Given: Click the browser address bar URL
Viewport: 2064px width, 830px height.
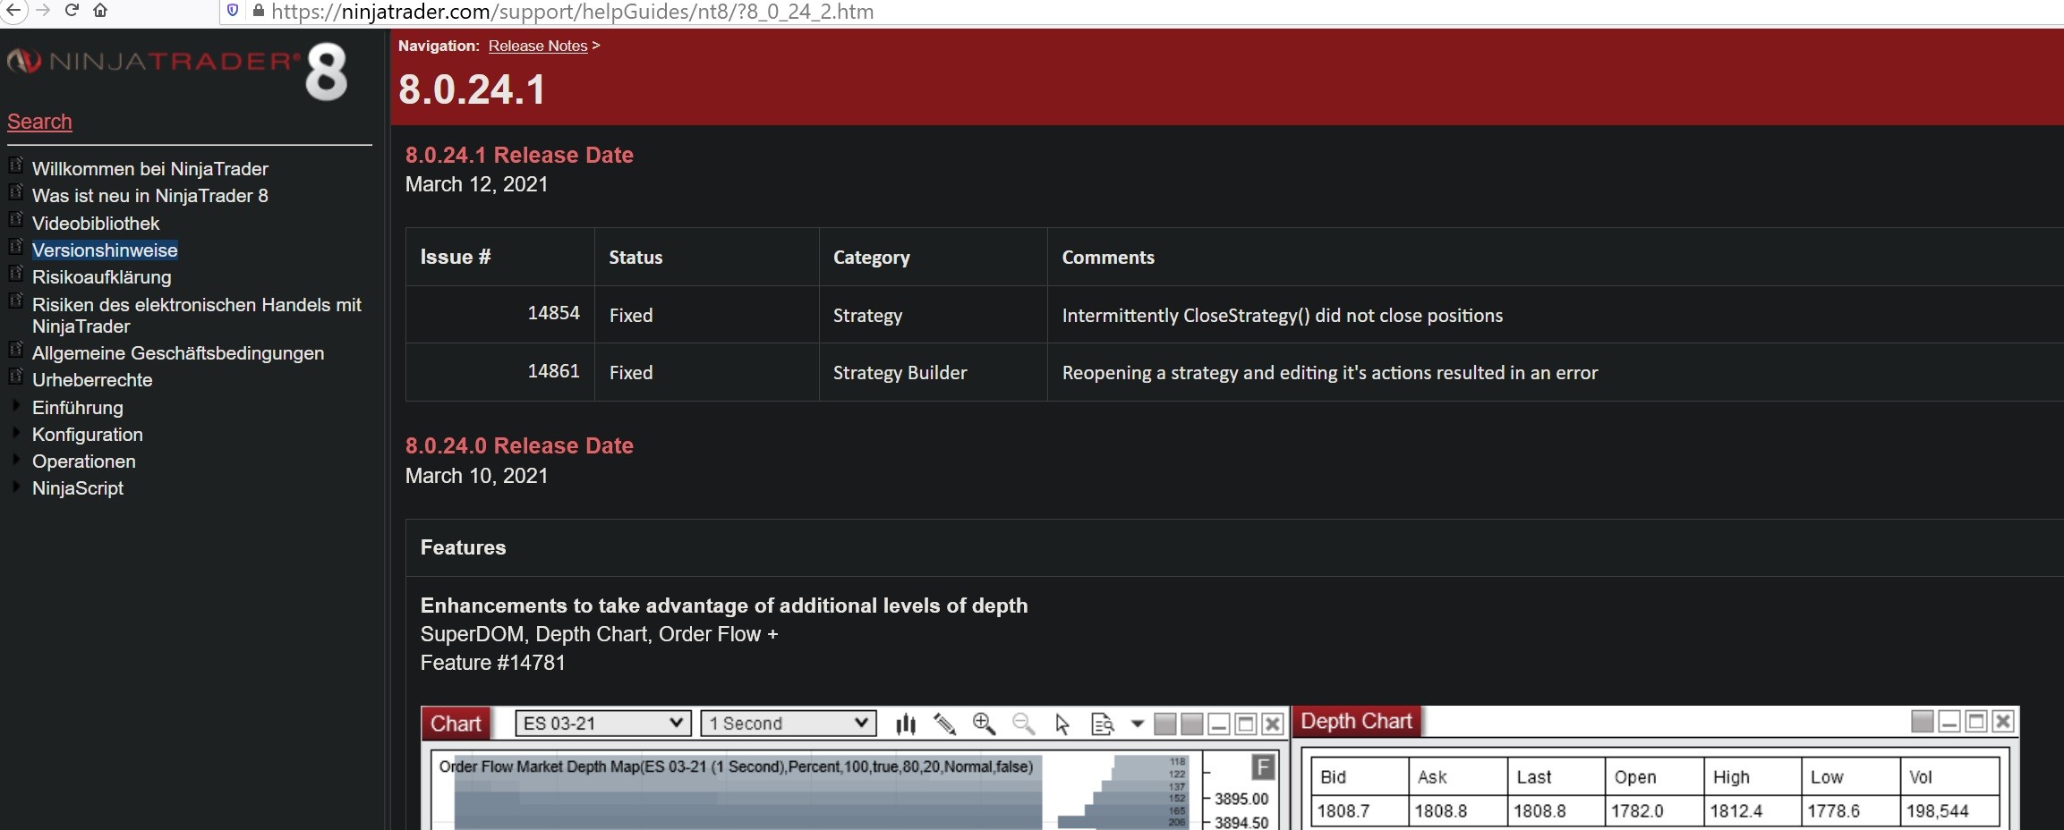Looking at the screenshot, I should coord(573,12).
